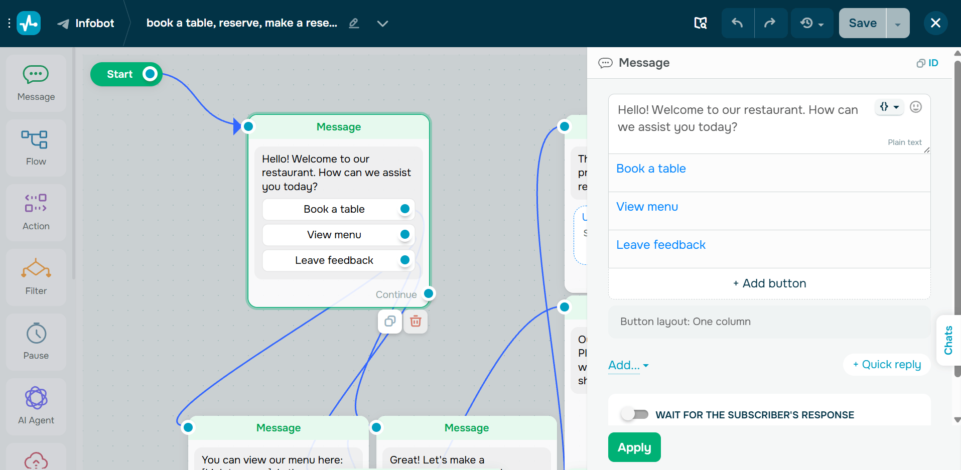Edit the flow name with pencil icon

(354, 23)
